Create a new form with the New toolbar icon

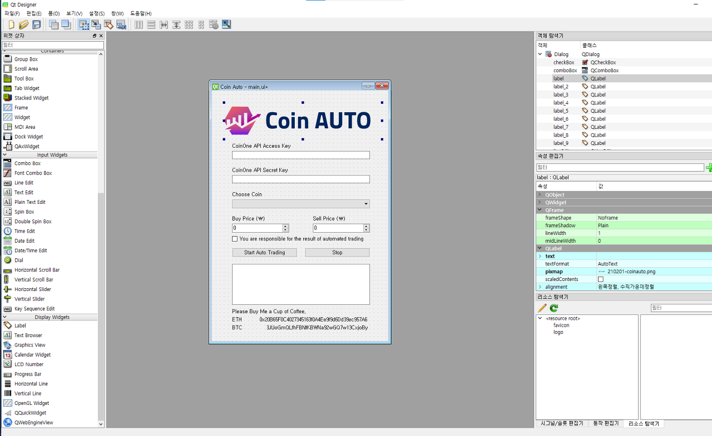[11, 24]
